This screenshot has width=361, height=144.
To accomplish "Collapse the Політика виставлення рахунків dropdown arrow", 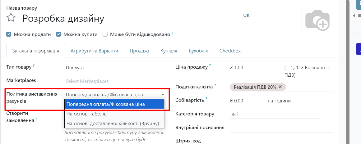I will (163, 95).
